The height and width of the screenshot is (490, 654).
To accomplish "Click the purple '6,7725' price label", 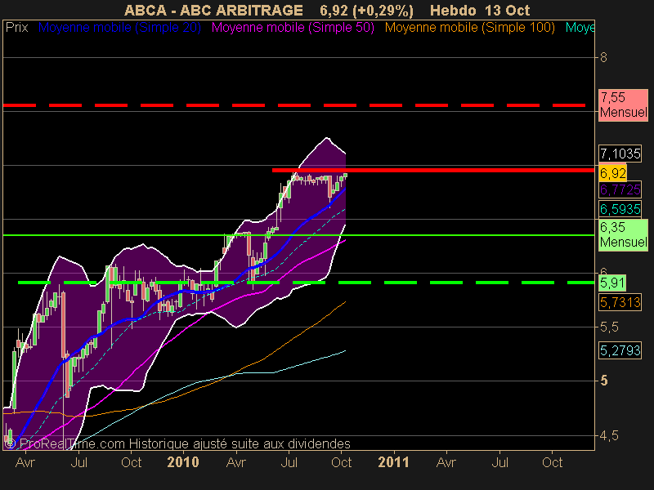I will 620,189.
